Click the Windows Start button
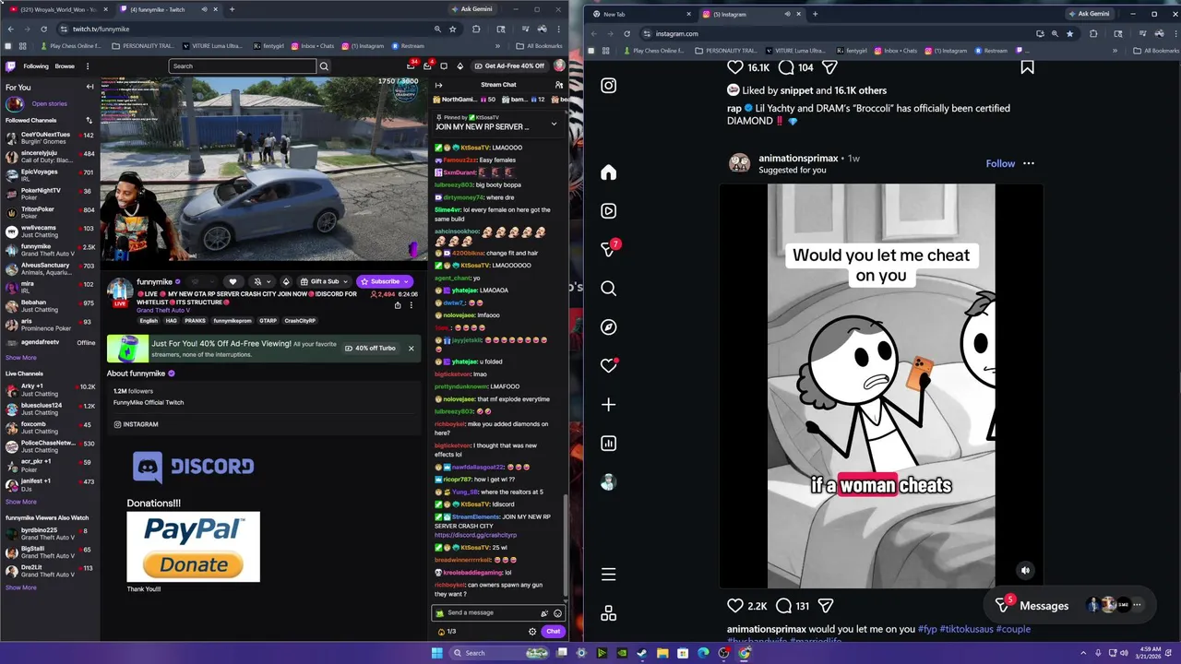Image resolution: width=1181 pixels, height=664 pixels. [x=436, y=653]
